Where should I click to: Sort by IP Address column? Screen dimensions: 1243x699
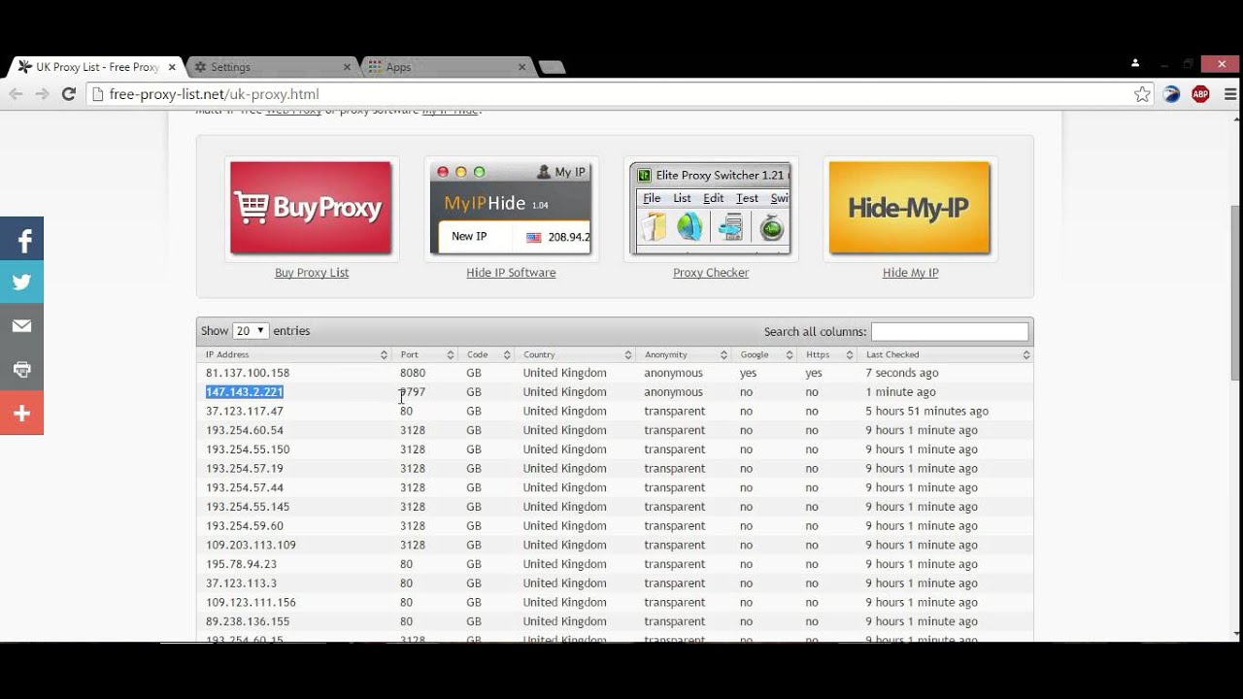(295, 355)
